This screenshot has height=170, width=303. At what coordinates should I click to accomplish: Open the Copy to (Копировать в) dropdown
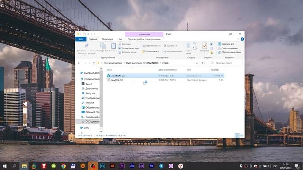click(151, 51)
